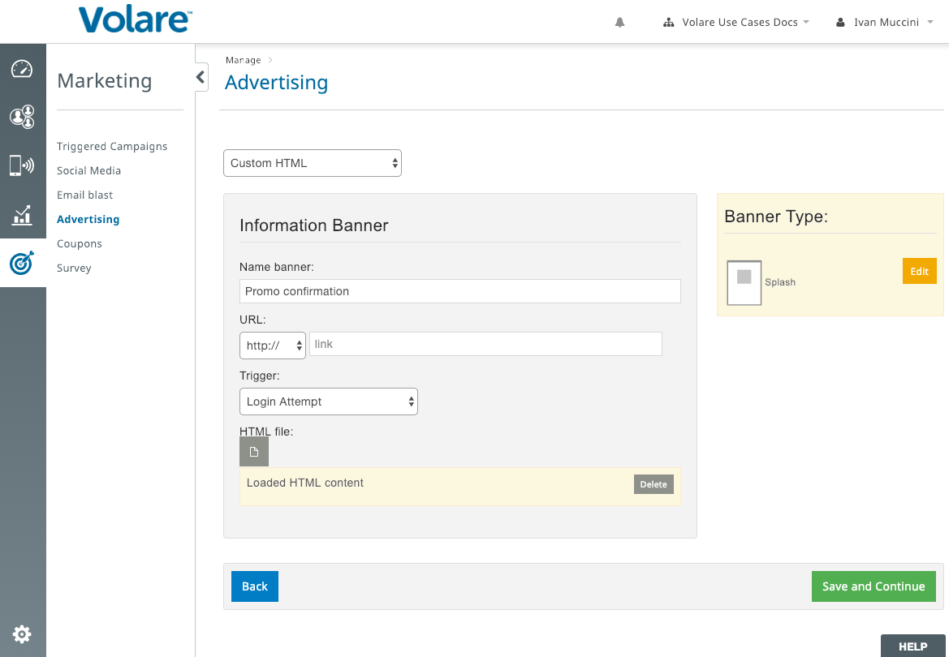This screenshot has height=657, width=949.
Task: Open the Ivan Muccini user menu
Action: pyautogui.click(x=885, y=23)
